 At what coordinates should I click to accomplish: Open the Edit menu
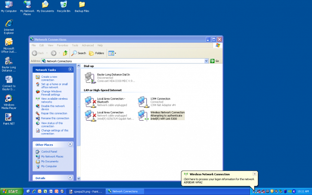[42, 46]
